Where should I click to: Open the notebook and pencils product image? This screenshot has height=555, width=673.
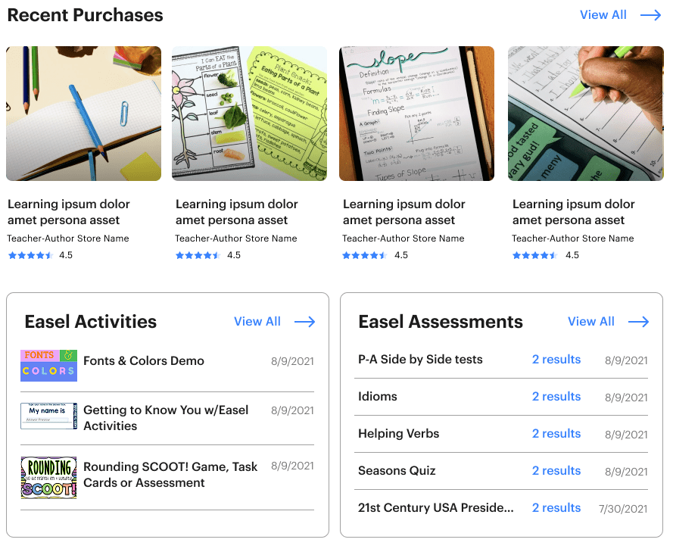(84, 114)
